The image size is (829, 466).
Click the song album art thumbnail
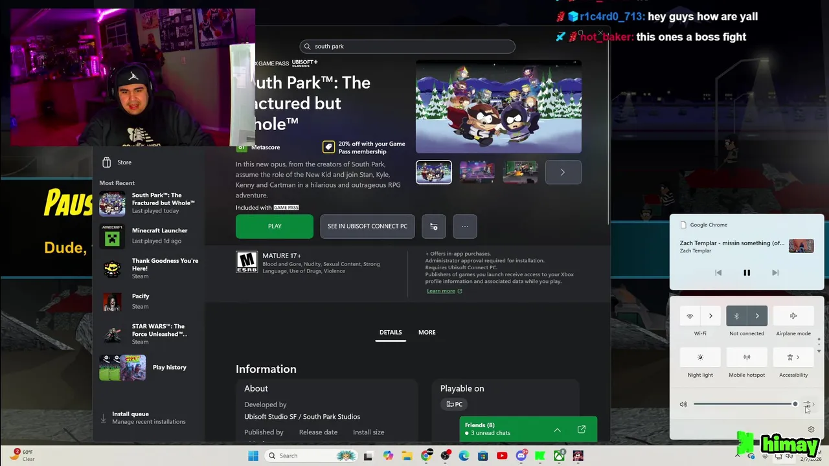(801, 246)
